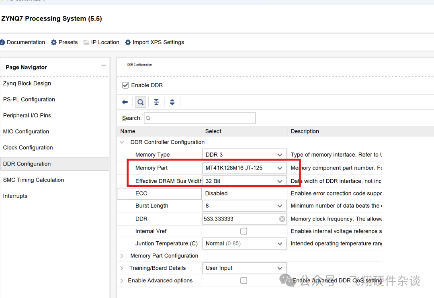This screenshot has height=298, width=434.
Task: Click the Documentation info icon
Action: (x=2, y=42)
